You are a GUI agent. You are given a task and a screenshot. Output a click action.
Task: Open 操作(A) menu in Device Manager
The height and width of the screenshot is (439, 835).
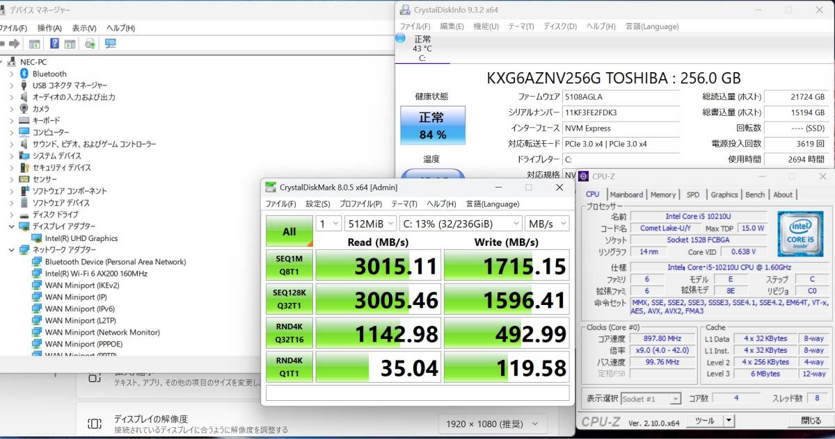click(x=49, y=28)
